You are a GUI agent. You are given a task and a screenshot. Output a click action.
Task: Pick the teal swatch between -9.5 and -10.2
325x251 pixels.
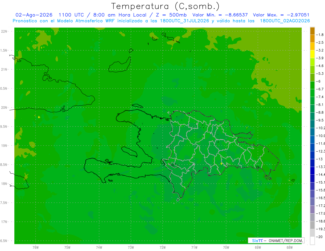[312, 124]
